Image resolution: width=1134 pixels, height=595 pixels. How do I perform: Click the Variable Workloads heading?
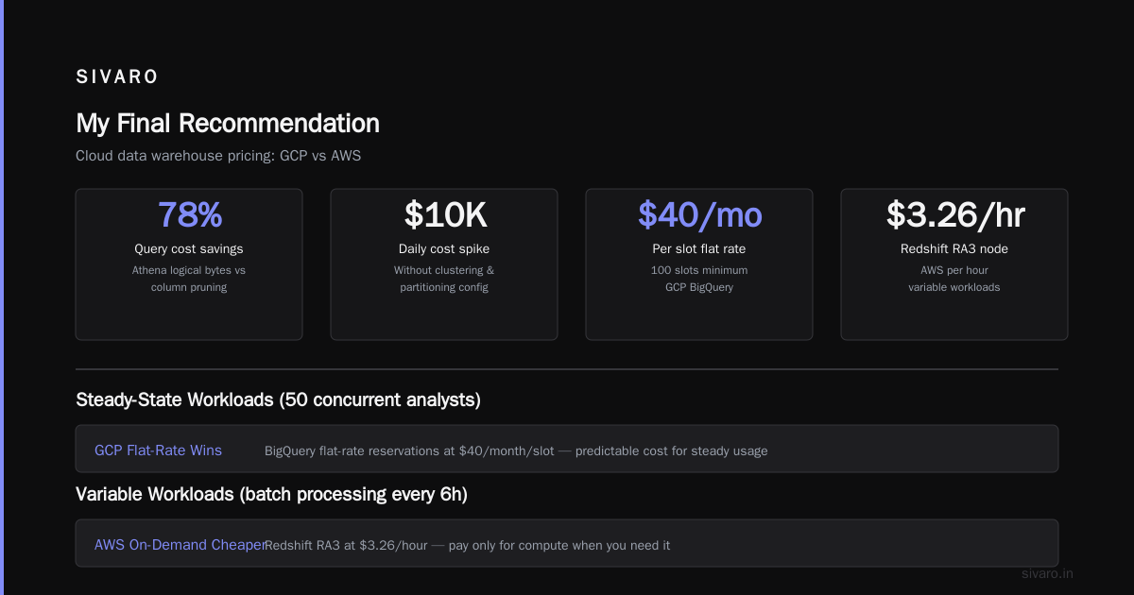[x=271, y=494]
